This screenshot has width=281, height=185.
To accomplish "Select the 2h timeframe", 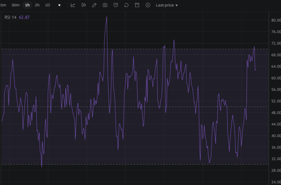I will [x=37, y=5].
